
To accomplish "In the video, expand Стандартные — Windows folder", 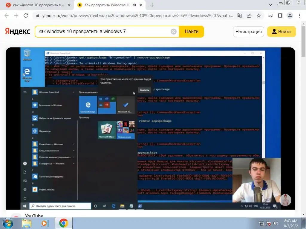I will (x=53, y=164).
